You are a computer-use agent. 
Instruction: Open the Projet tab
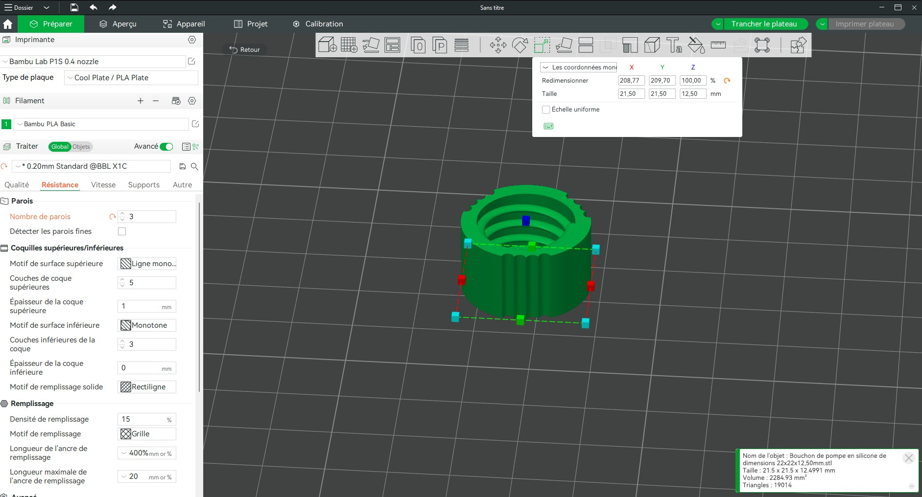click(251, 24)
